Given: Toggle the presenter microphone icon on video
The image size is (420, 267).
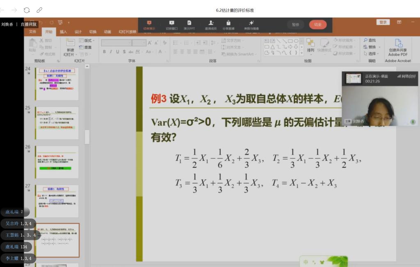Looking at the screenshot, I should (x=413, y=122).
